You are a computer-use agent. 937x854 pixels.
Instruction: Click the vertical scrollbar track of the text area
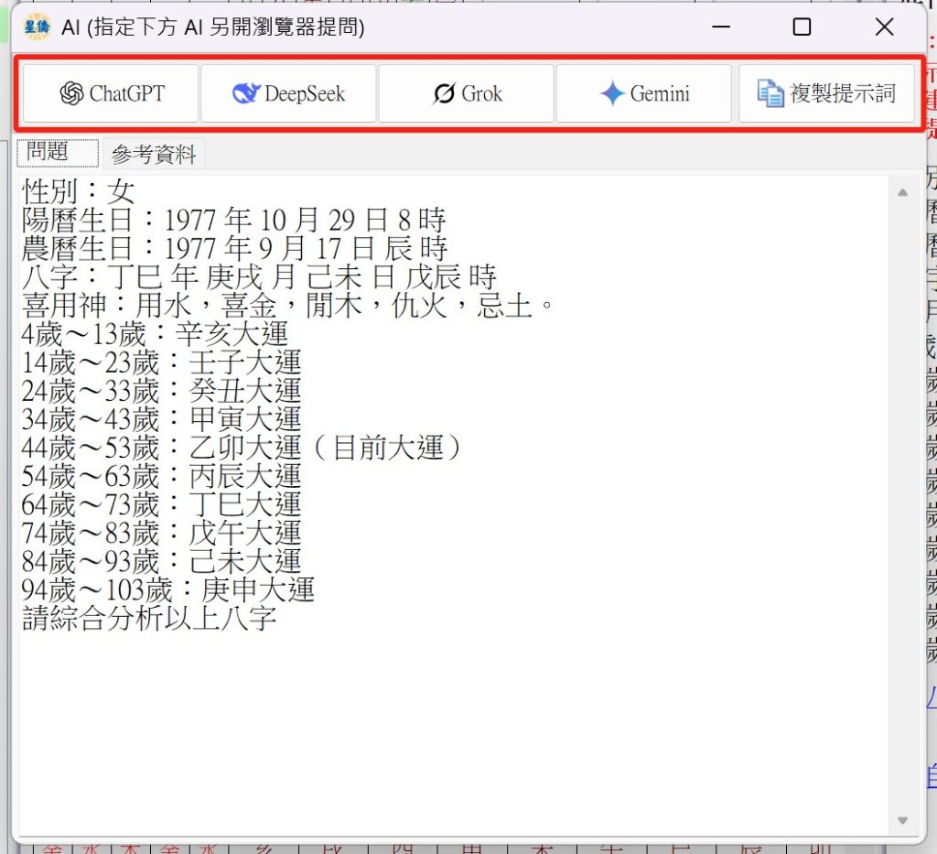point(902,503)
